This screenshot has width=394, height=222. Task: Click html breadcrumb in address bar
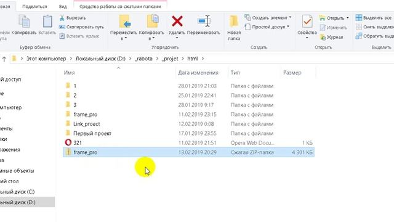click(193, 59)
